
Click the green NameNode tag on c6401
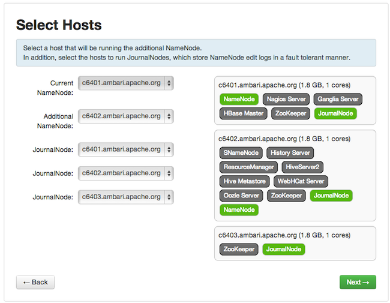pyautogui.click(x=239, y=99)
